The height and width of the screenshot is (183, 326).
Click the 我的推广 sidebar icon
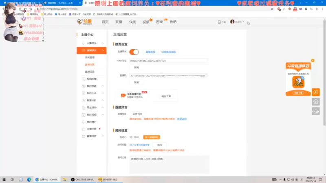(x=84, y=122)
